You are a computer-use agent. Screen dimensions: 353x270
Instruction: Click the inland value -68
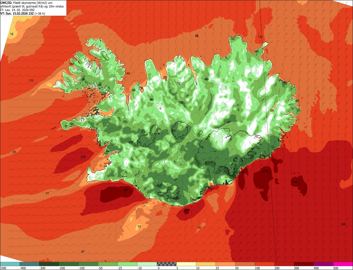(x=151, y=99)
